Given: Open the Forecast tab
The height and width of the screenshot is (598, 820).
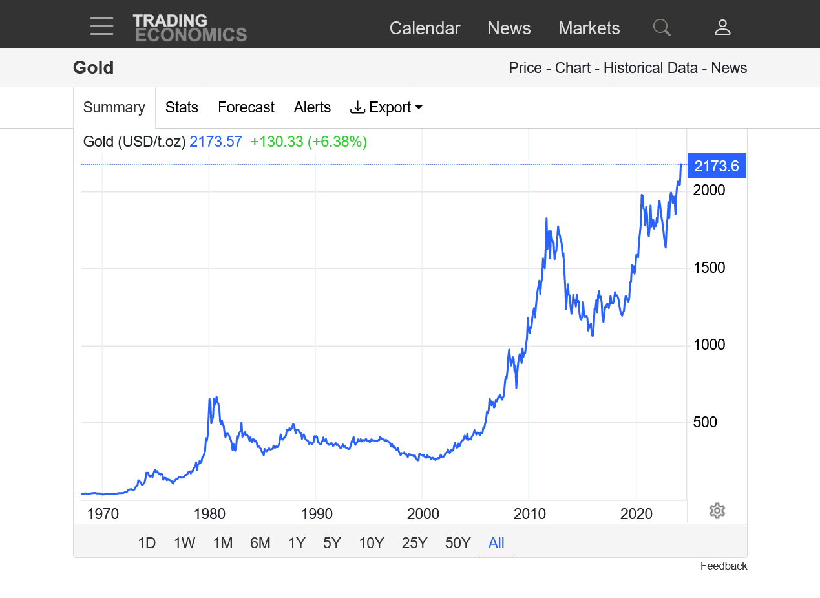Looking at the screenshot, I should click(246, 107).
